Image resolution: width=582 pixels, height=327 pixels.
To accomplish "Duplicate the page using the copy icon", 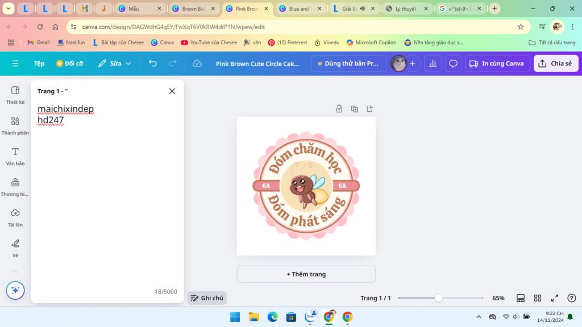I will point(355,108).
